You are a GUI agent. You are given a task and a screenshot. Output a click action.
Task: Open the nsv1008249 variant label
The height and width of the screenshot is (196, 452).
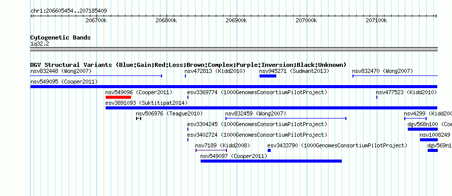tap(435, 135)
